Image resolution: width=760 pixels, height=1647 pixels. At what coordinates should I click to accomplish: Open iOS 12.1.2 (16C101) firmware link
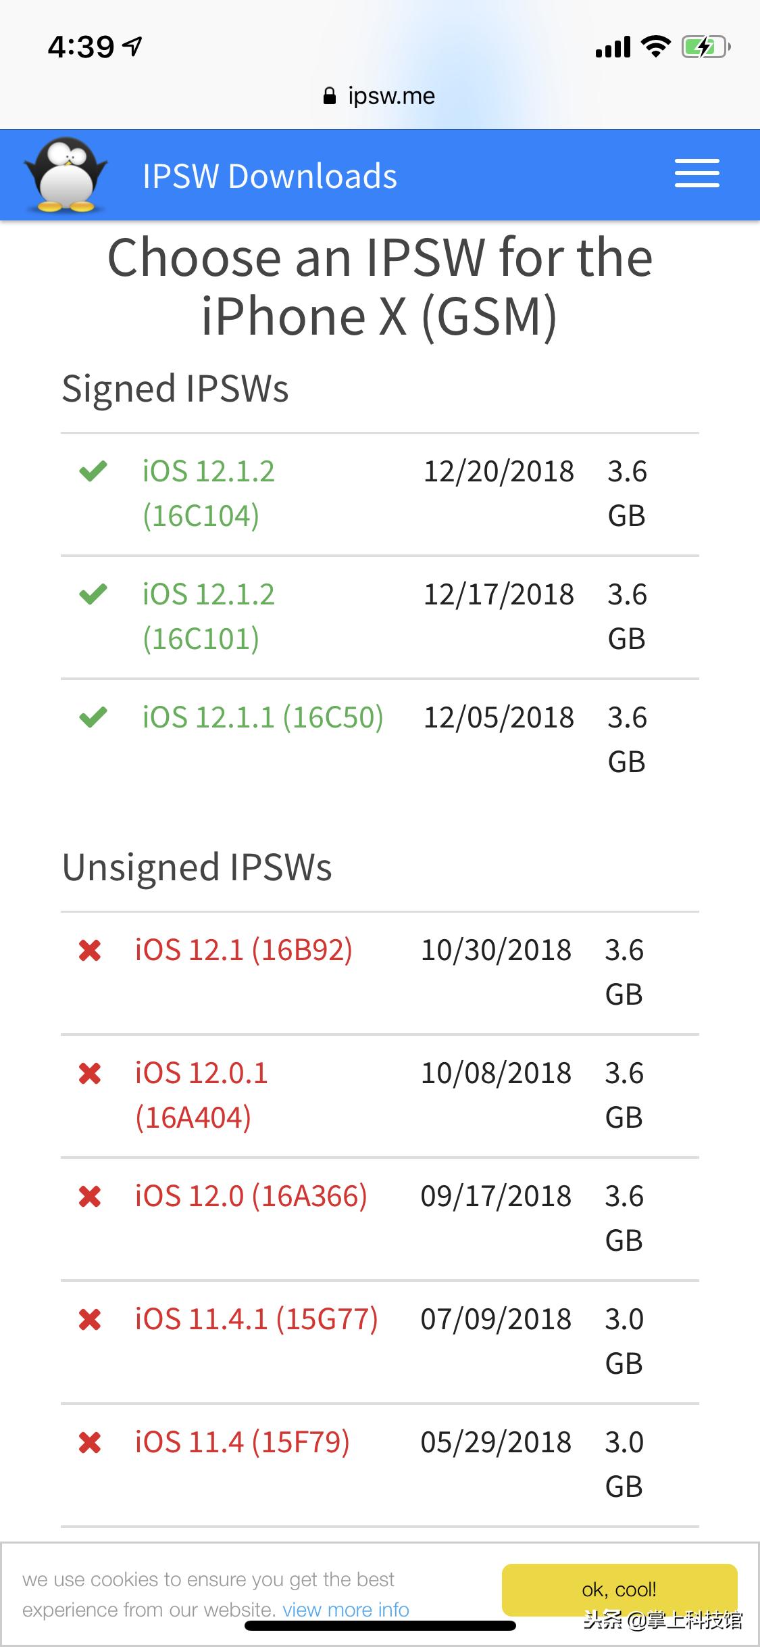[x=208, y=616]
